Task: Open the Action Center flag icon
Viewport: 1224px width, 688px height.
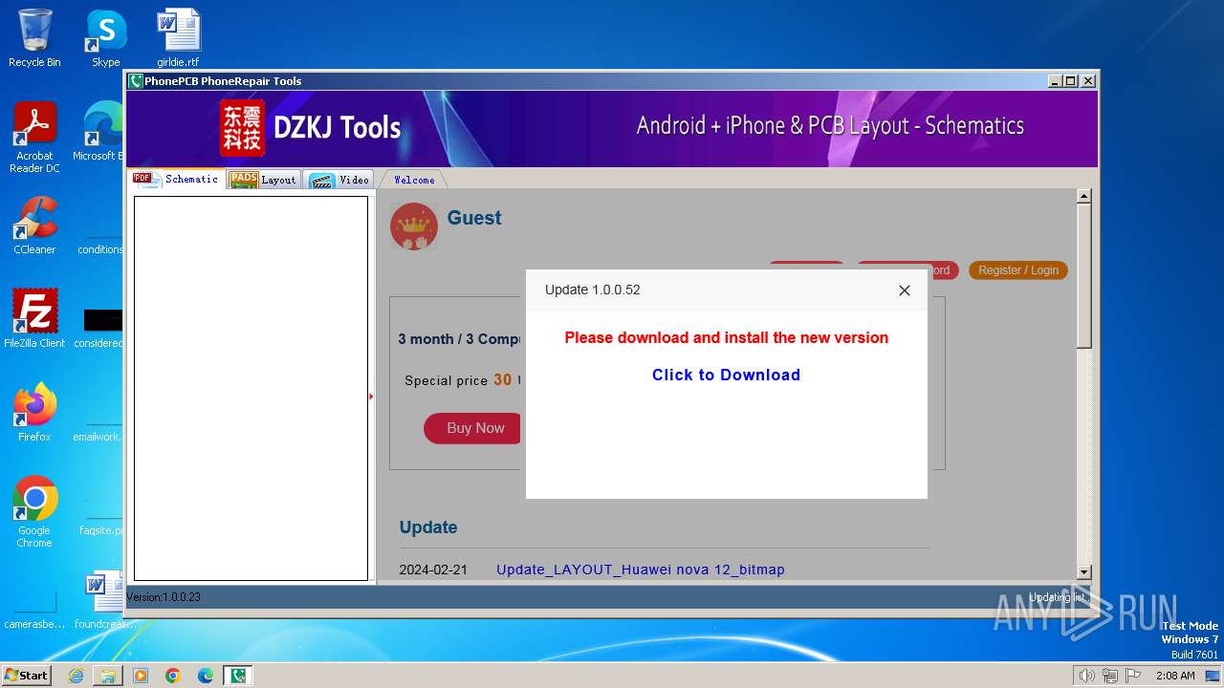Action: pos(1133,676)
